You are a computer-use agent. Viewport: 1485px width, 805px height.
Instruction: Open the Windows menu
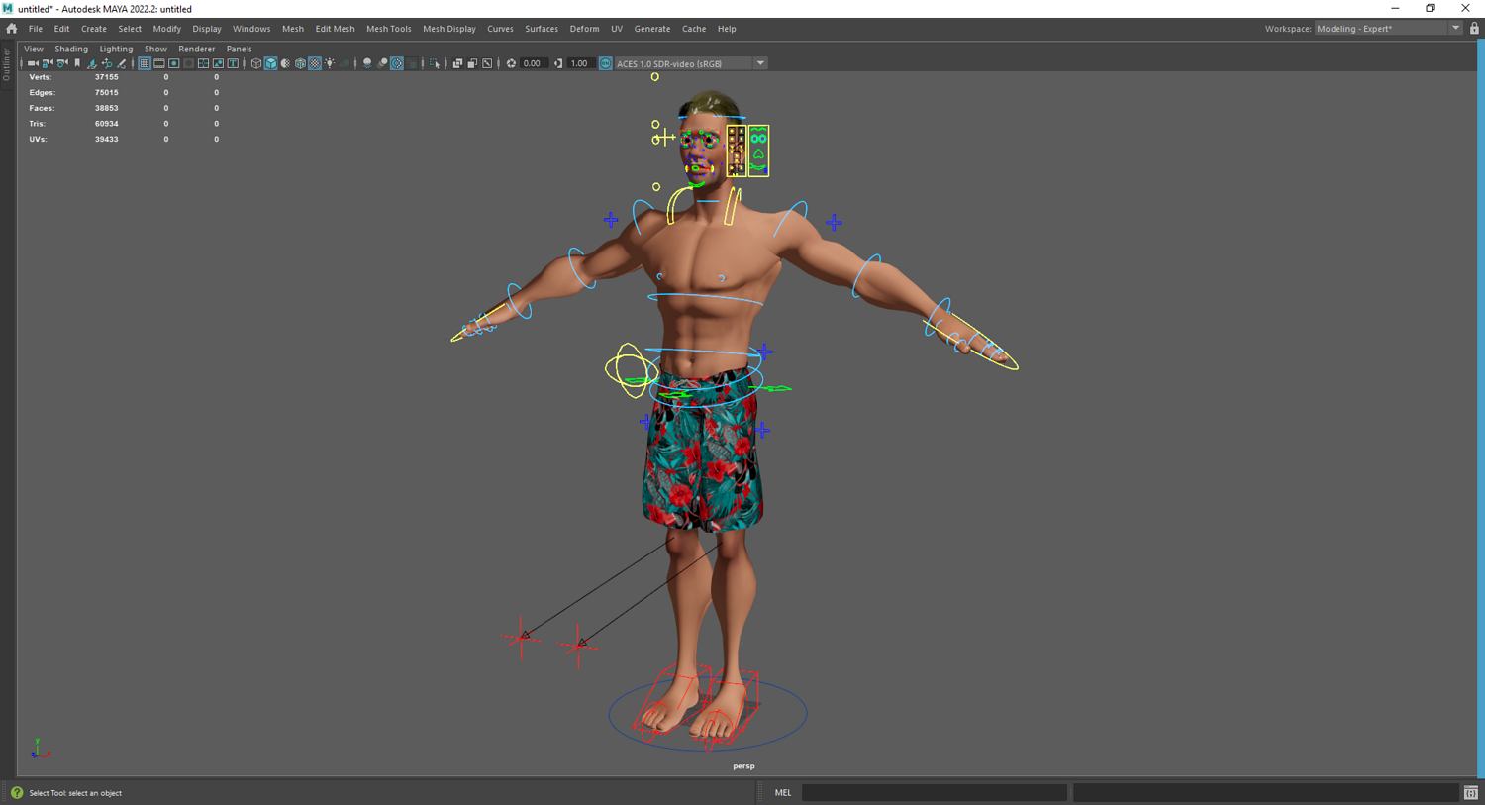pyautogui.click(x=251, y=29)
